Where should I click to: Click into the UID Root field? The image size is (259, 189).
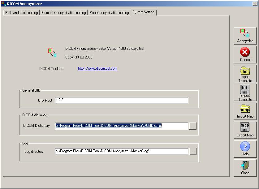[121, 100]
